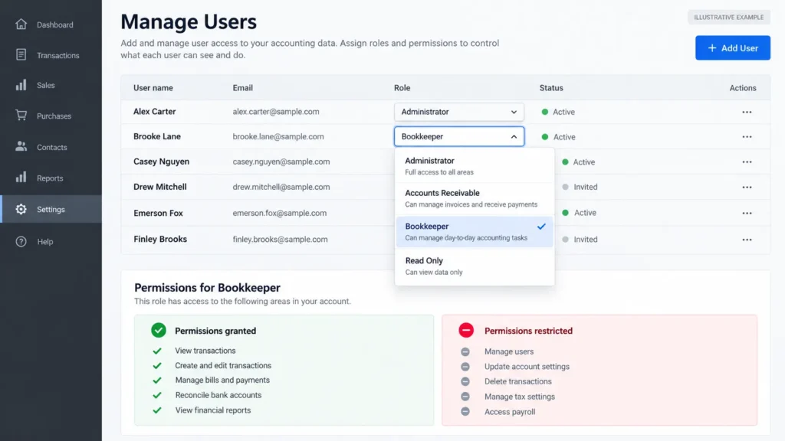Click Actions column header
The image size is (785, 441).
click(x=742, y=87)
